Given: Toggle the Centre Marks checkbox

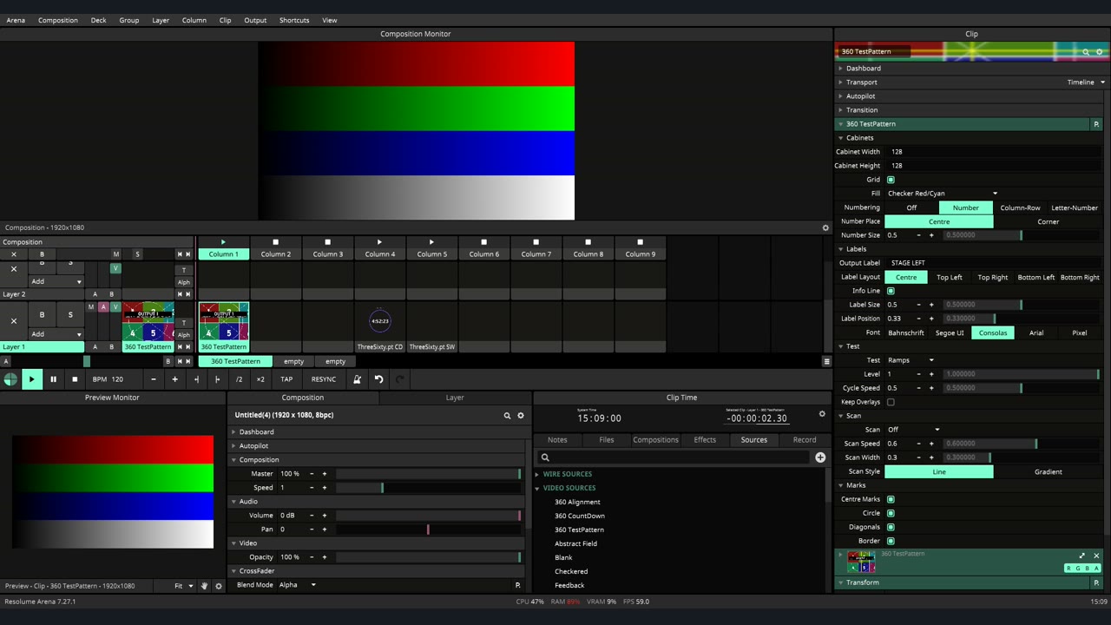Looking at the screenshot, I should point(891,499).
